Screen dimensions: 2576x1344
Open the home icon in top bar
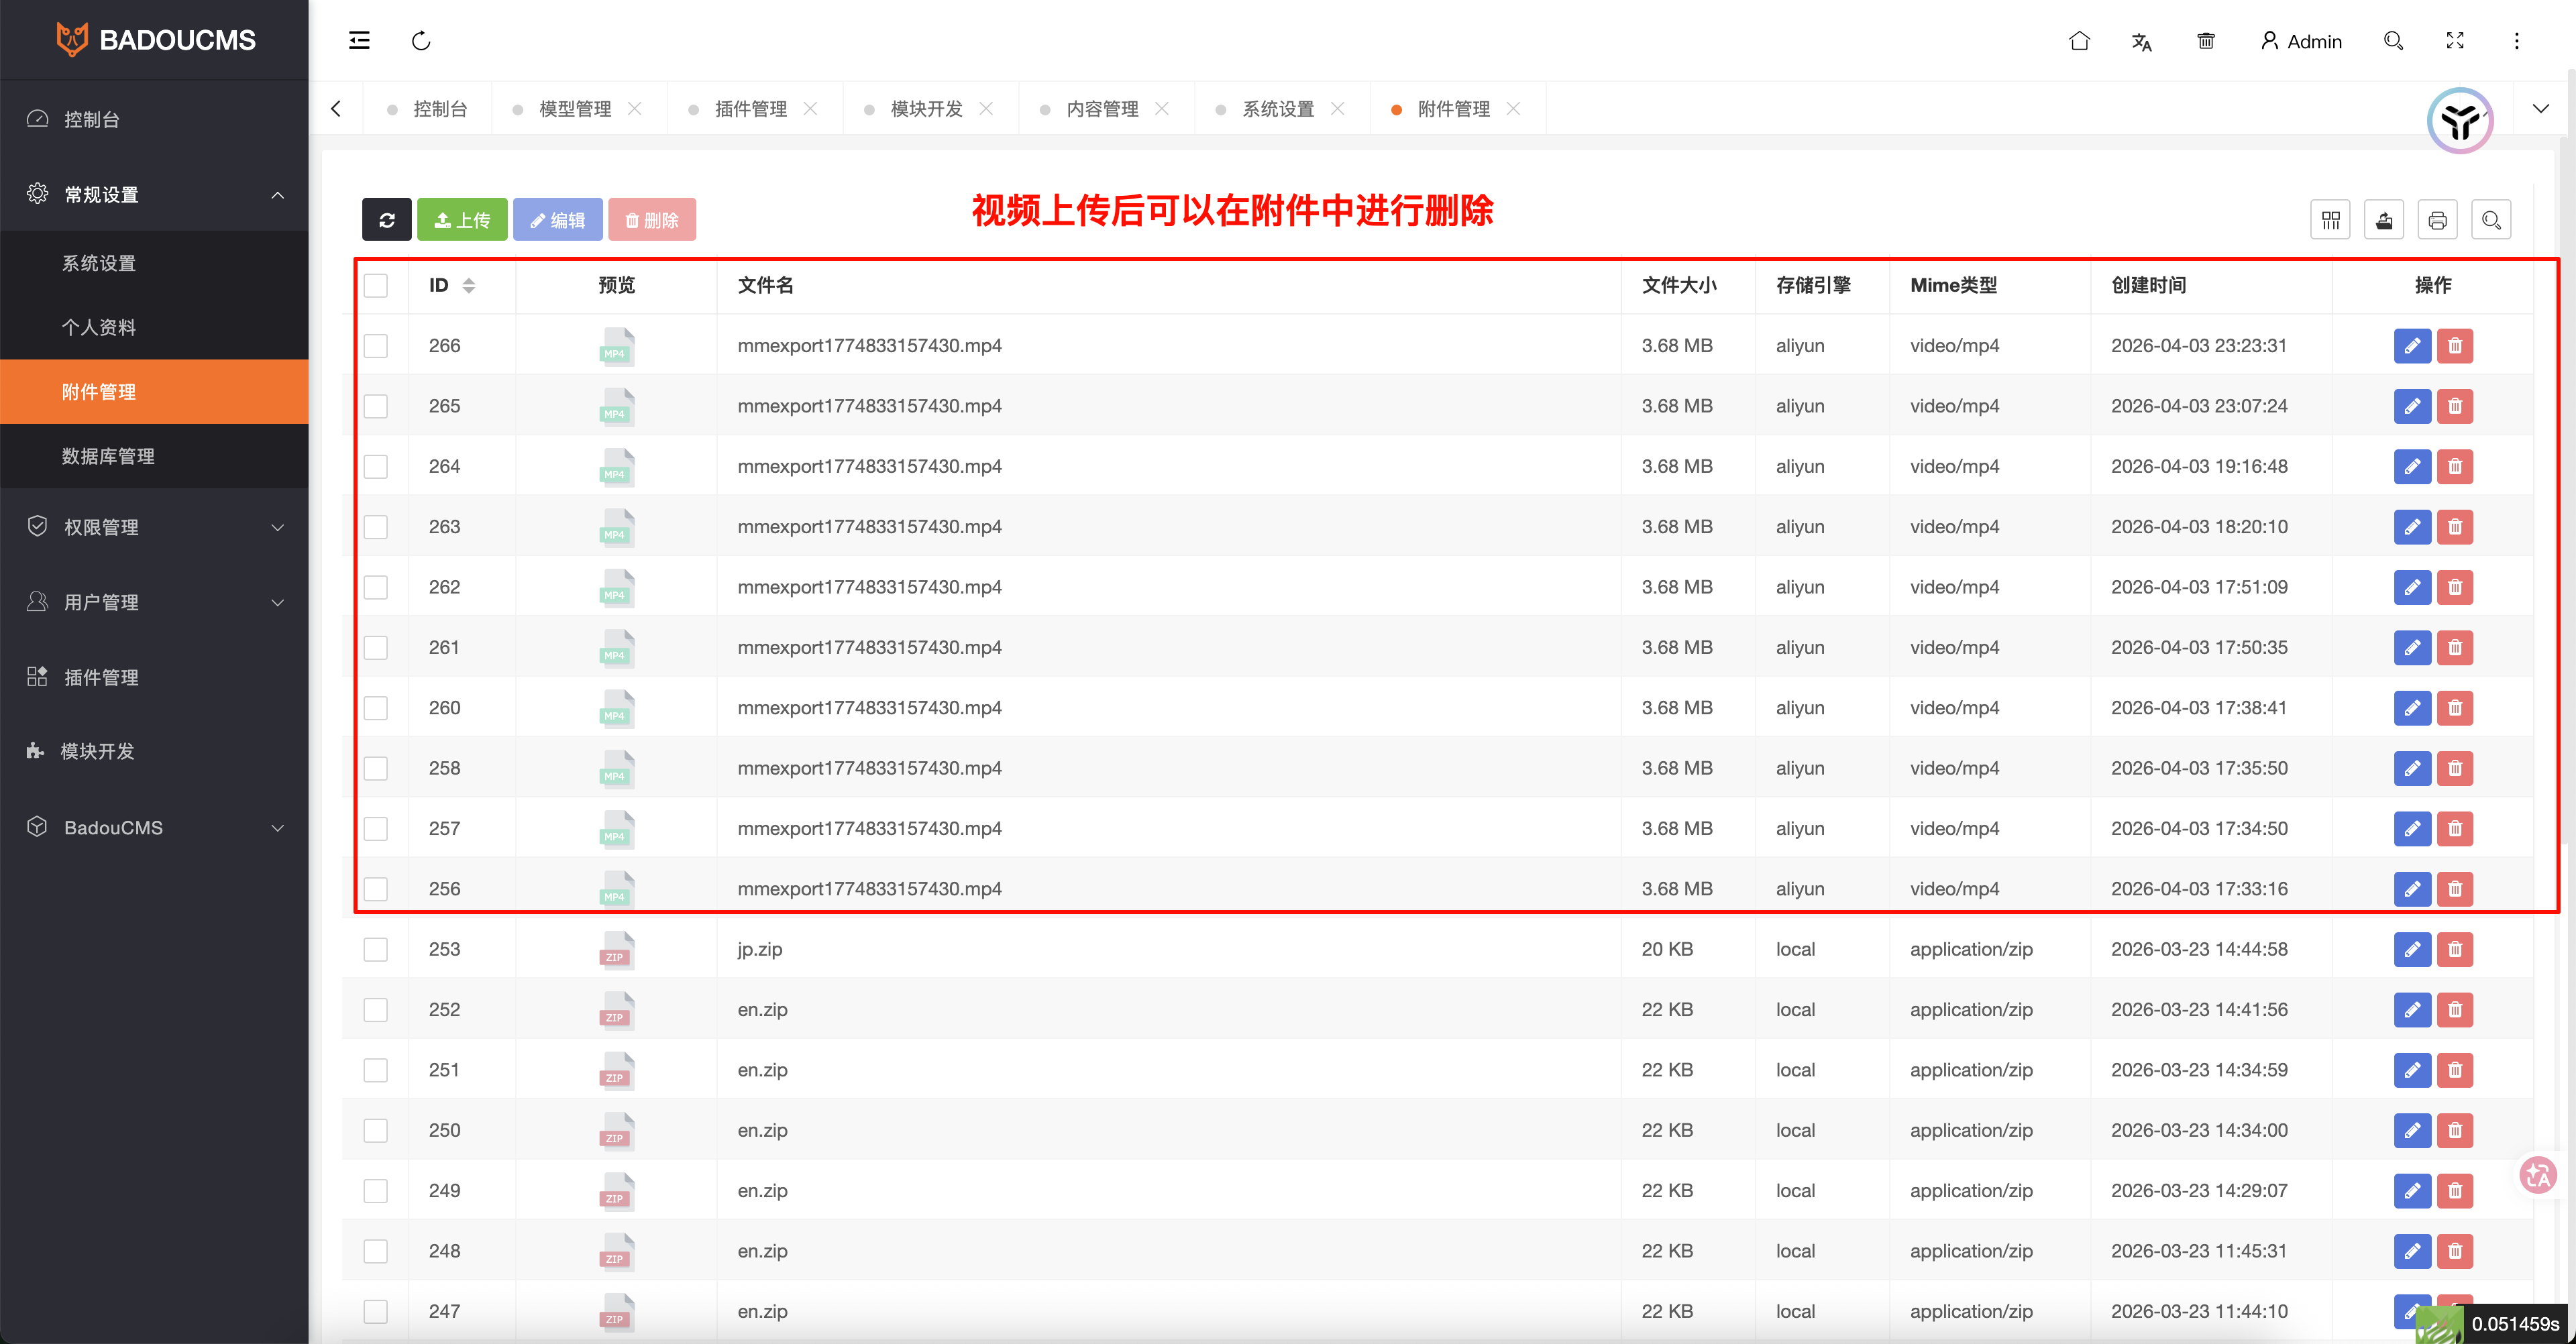[2079, 41]
